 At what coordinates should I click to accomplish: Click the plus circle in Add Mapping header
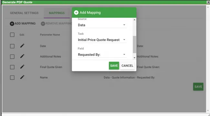(76, 13)
